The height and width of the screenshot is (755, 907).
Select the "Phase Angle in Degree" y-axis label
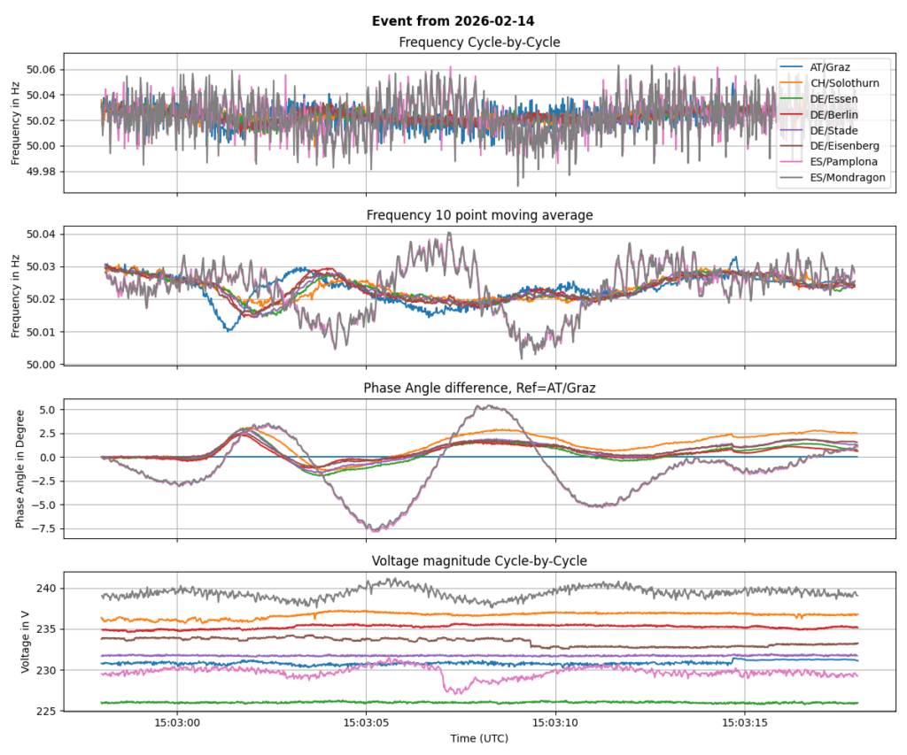pyautogui.click(x=18, y=470)
